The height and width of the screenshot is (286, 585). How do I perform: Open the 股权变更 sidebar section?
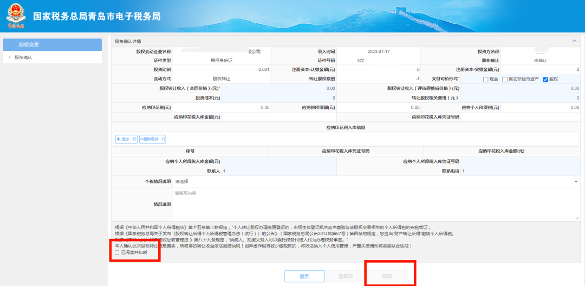tap(53, 45)
